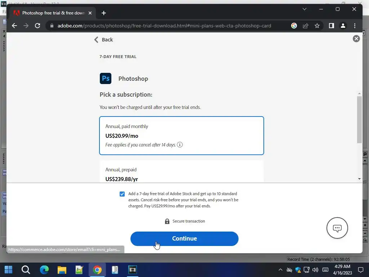This screenshot has width=369, height=277.
Task: Open the Windows notification center
Action: click(360, 270)
